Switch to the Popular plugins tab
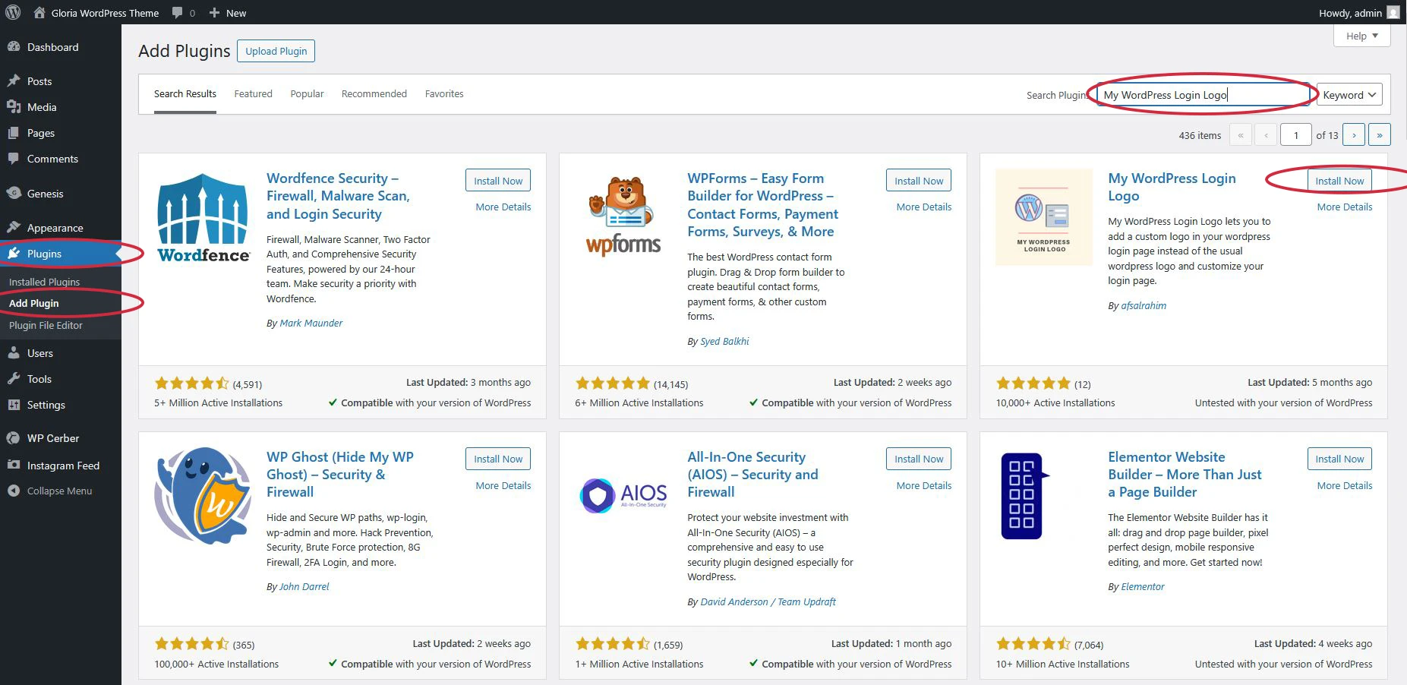 307,94
